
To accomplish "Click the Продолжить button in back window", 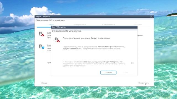I will [x=144, y=83].
